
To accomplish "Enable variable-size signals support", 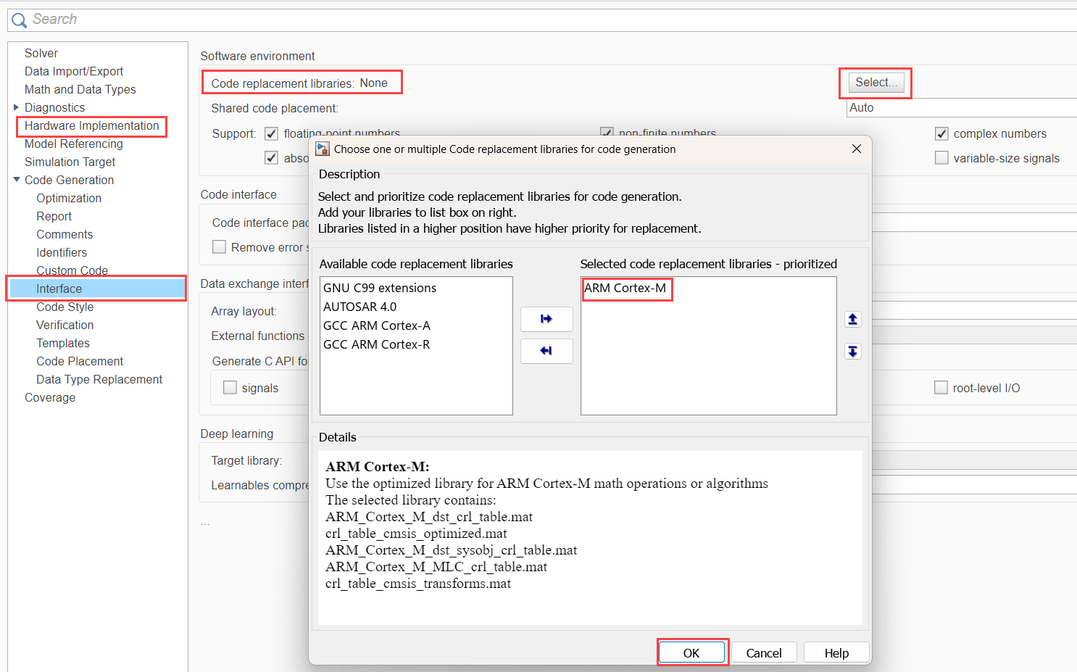I will click(941, 158).
